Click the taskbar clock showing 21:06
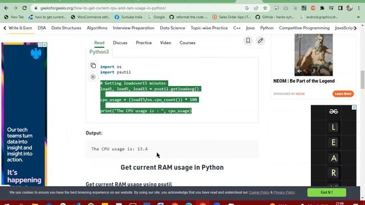Screen dimensions: 365x205 point(340,203)
